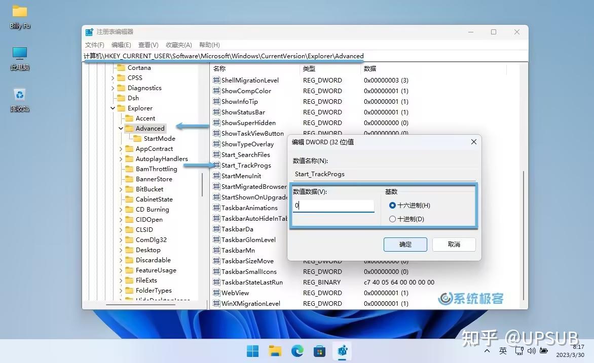Image resolution: width=594 pixels, height=363 pixels.
Task: Launch Microsoft Edge from the taskbar
Action: point(298,351)
